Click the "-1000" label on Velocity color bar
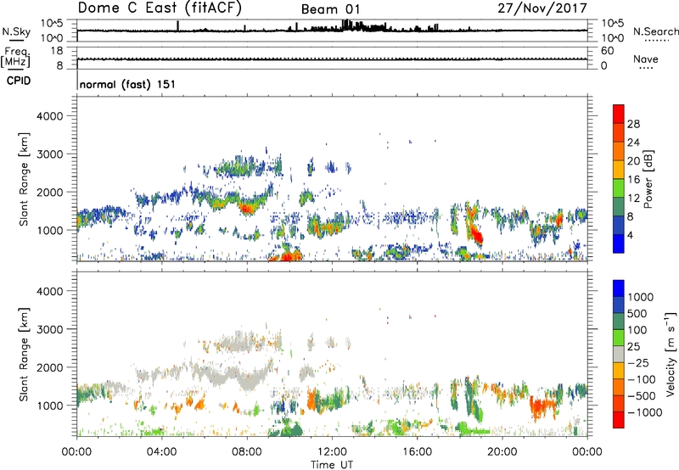Screen dimensions: 679x470 (x=644, y=412)
